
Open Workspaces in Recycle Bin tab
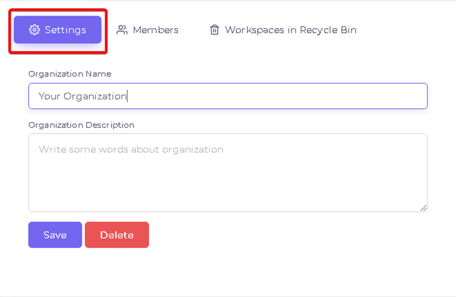click(x=283, y=30)
